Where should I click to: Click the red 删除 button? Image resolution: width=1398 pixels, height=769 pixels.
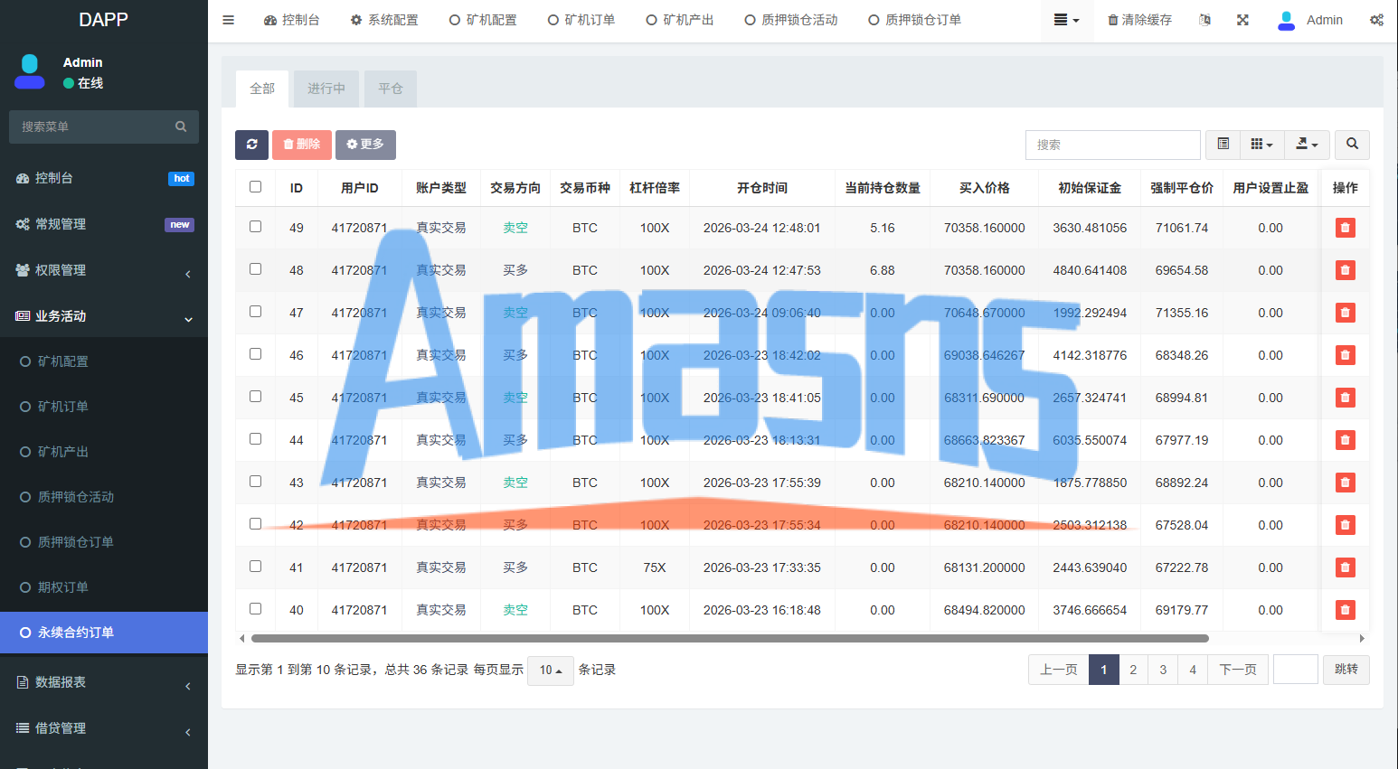pos(302,145)
